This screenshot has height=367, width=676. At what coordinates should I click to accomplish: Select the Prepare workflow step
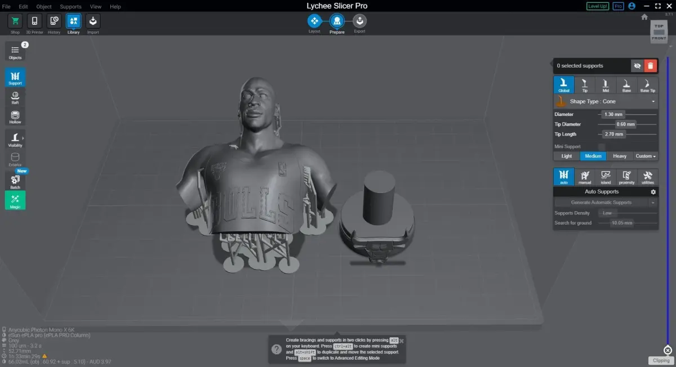[x=337, y=21]
